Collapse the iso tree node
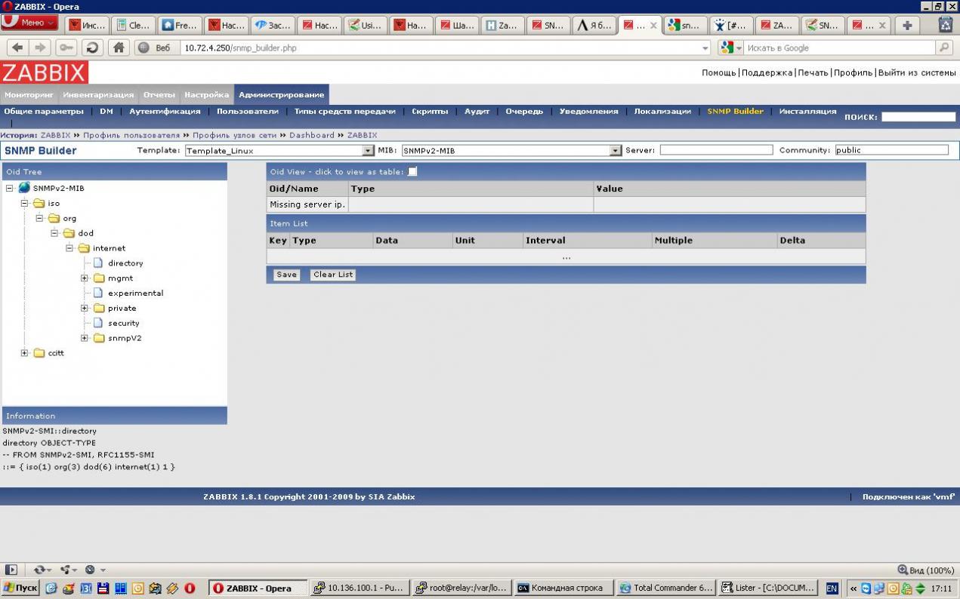This screenshot has height=599, width=960. point(25,203)
